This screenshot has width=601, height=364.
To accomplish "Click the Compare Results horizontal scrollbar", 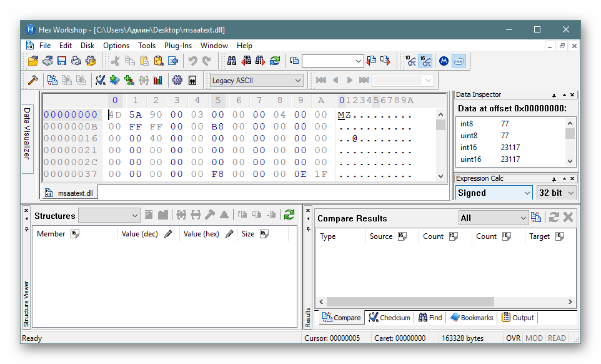I will click(x=446, y=302).
